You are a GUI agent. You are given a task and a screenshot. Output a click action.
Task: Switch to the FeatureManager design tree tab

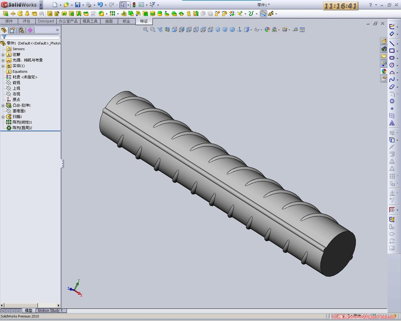click(4, 30)
